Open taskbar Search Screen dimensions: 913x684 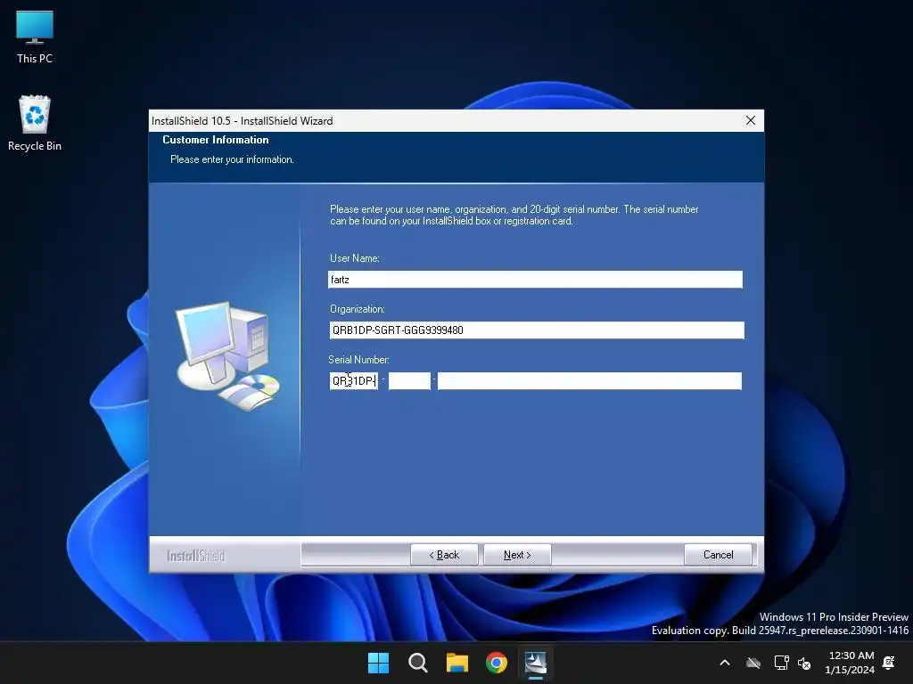pyautogui.click(x=417, y=663)
